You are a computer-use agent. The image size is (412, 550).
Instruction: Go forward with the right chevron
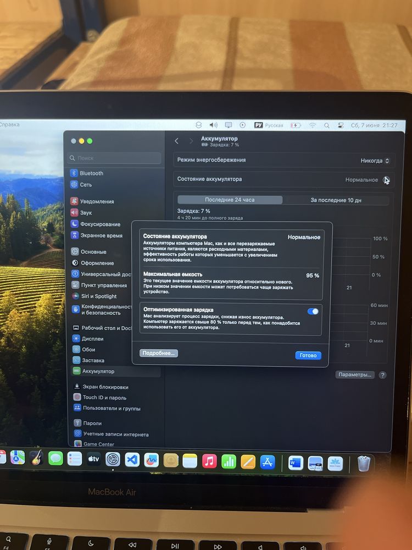pyautogui.click(x=191, y=141)
